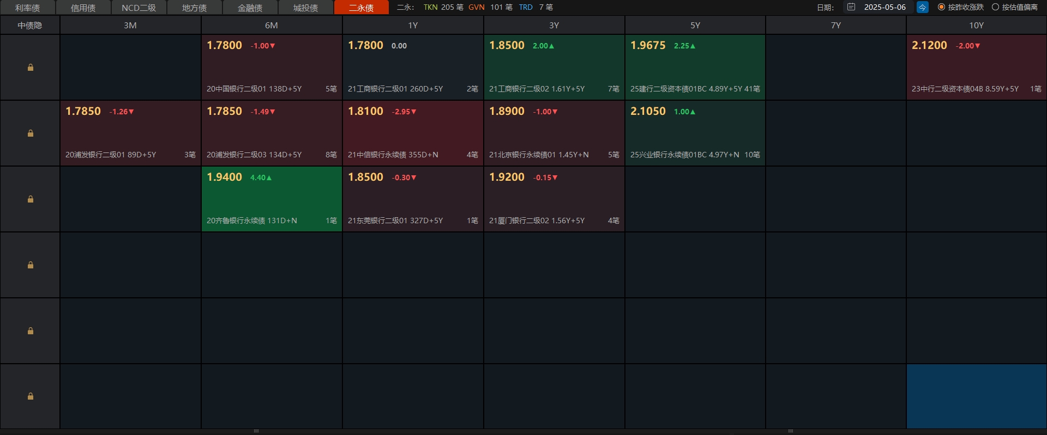Screen dimensions: 1047x435
Task: Click yield 2.1050 in the 5Y column
Action: click(648, 112)
